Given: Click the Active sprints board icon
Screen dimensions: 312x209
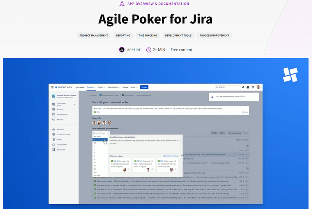Looking at the screenshot, I should click(x=53, y=114).
